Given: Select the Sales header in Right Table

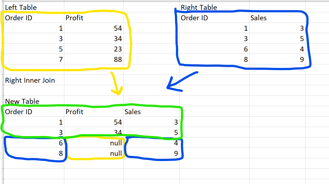Looking at the screenshot, I should (x=258, y=18).
